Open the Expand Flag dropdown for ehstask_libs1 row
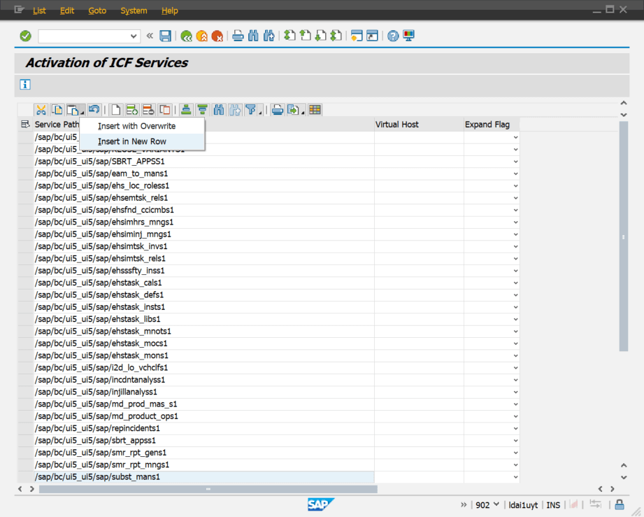The height and width of the screenshot is (517, 644). tap(515, 319)
